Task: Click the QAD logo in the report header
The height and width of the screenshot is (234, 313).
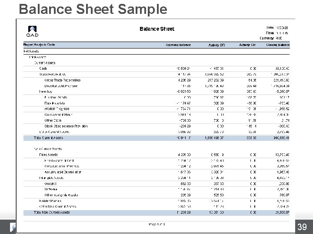Action: (x=32, y=32)
